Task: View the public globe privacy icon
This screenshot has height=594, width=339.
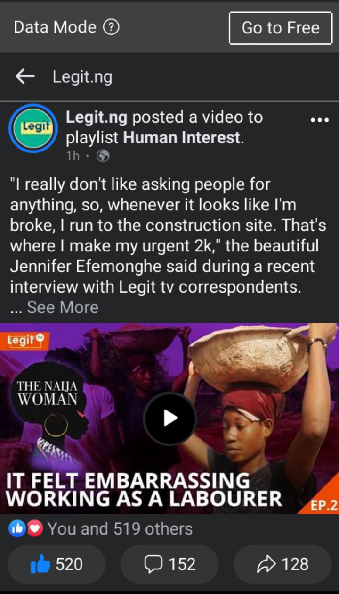Action: [x=103, y=156]
